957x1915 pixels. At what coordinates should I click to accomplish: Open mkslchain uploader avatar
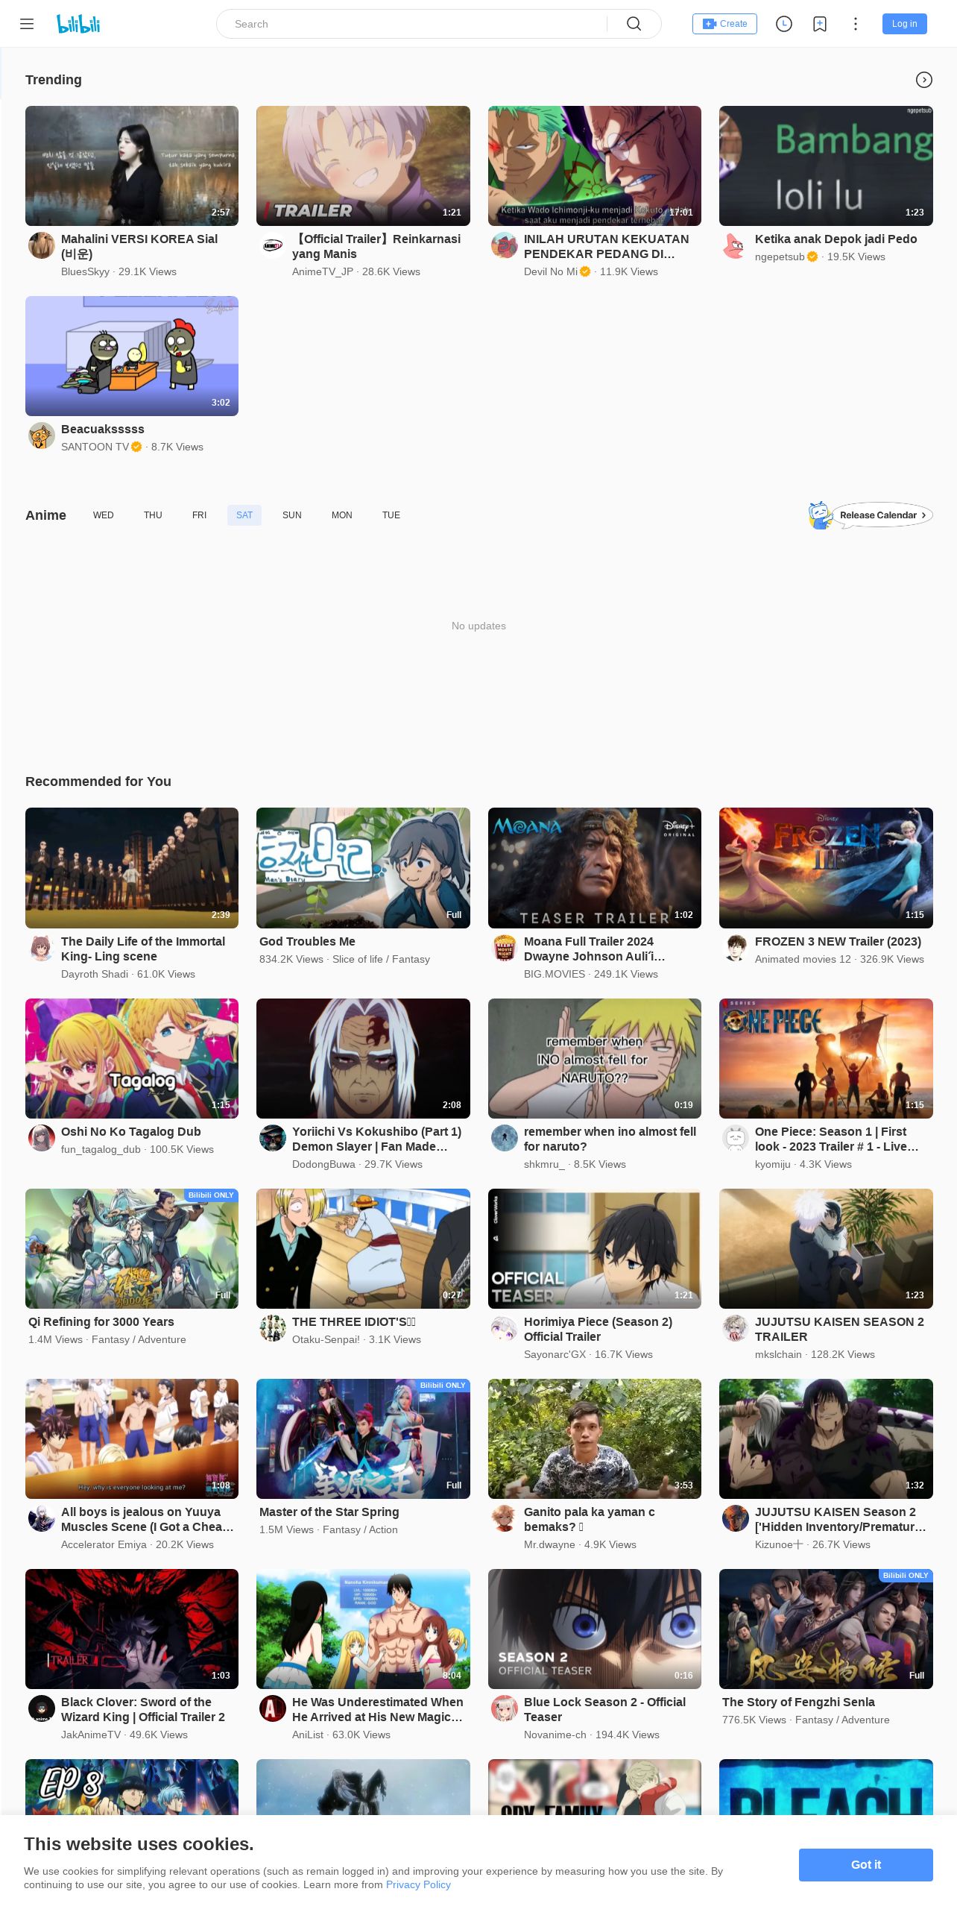pos(736,1328)
